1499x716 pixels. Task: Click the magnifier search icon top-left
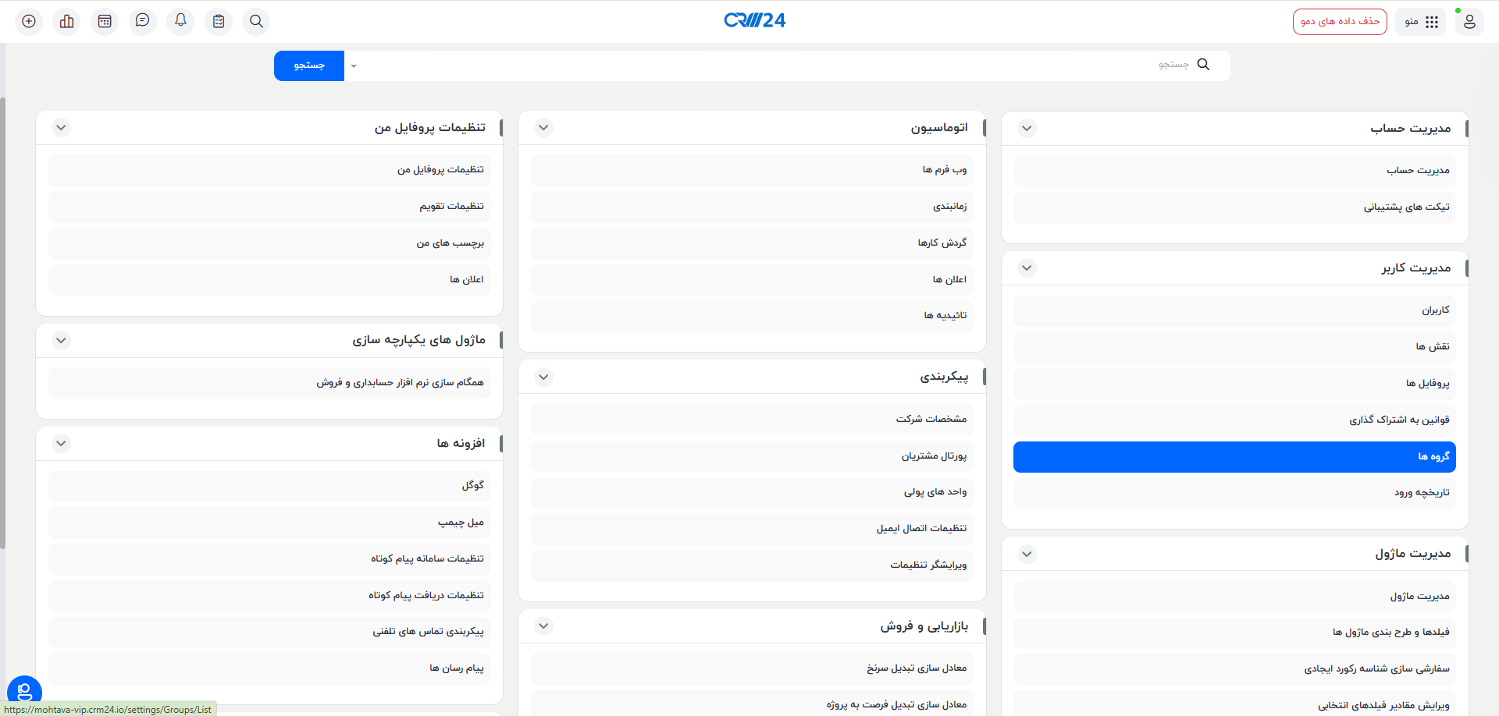click(x=256, y=21)
